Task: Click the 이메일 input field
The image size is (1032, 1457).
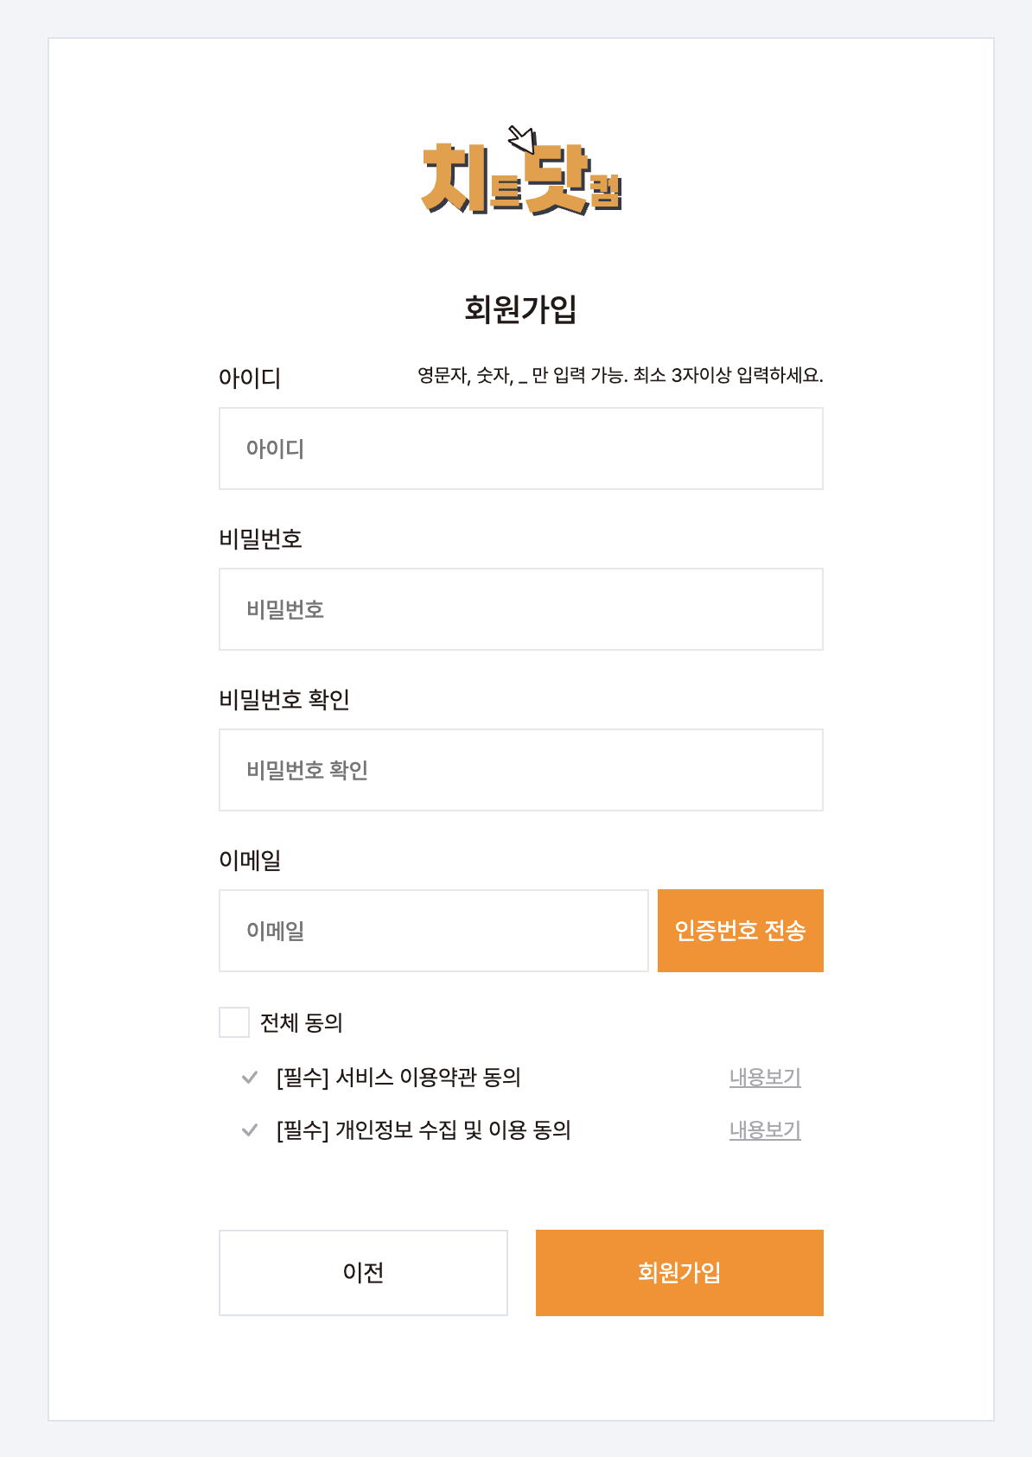Action: click(x=433, y=931)
